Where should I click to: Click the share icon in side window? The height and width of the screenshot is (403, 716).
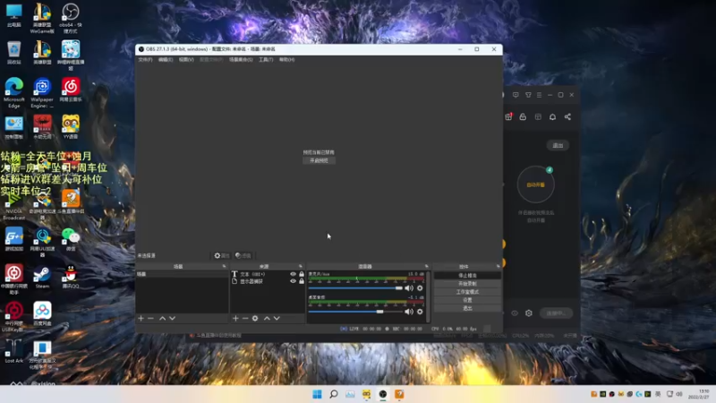coord(567,117)
